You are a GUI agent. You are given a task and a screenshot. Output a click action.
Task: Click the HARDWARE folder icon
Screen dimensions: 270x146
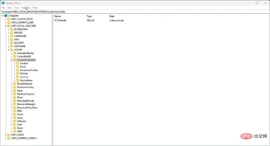[x=12, y=36]
